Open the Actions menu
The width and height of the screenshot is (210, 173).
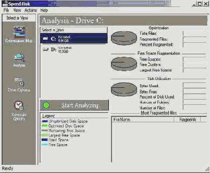tap(31, 10)
